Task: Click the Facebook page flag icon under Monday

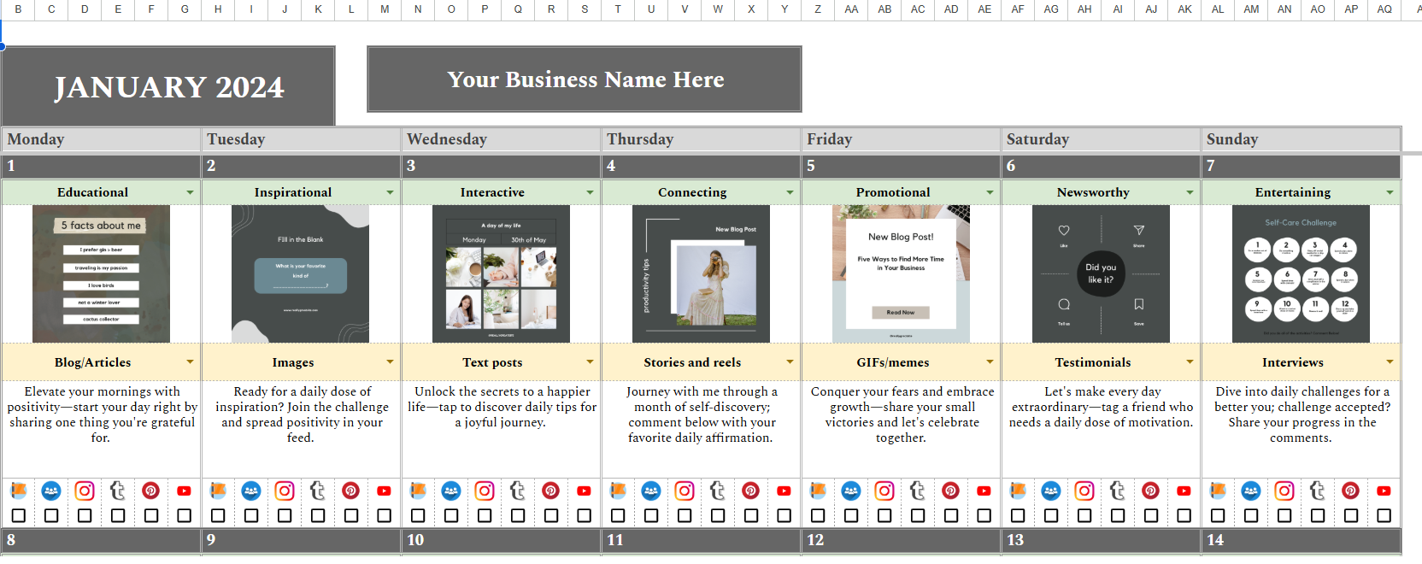Action: (19, 491)
